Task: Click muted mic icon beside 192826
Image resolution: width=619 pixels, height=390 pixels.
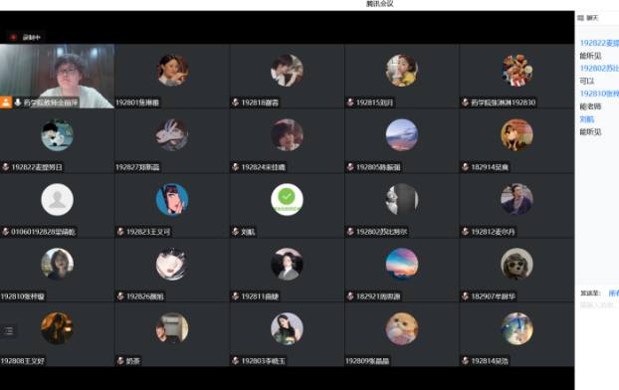Action: tap(120, 296)
